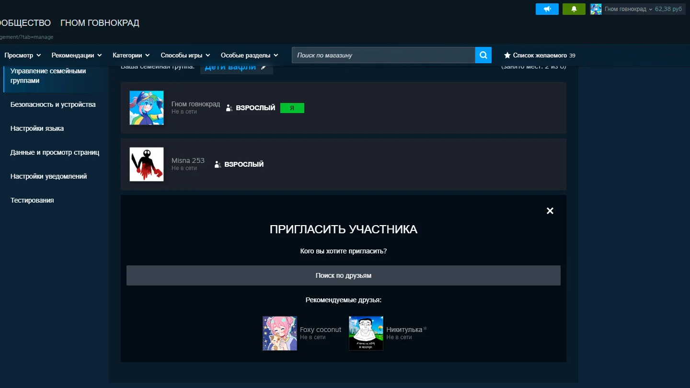Open the Список желаемого wishlist
690x388 pixels.
click(540, 56)
